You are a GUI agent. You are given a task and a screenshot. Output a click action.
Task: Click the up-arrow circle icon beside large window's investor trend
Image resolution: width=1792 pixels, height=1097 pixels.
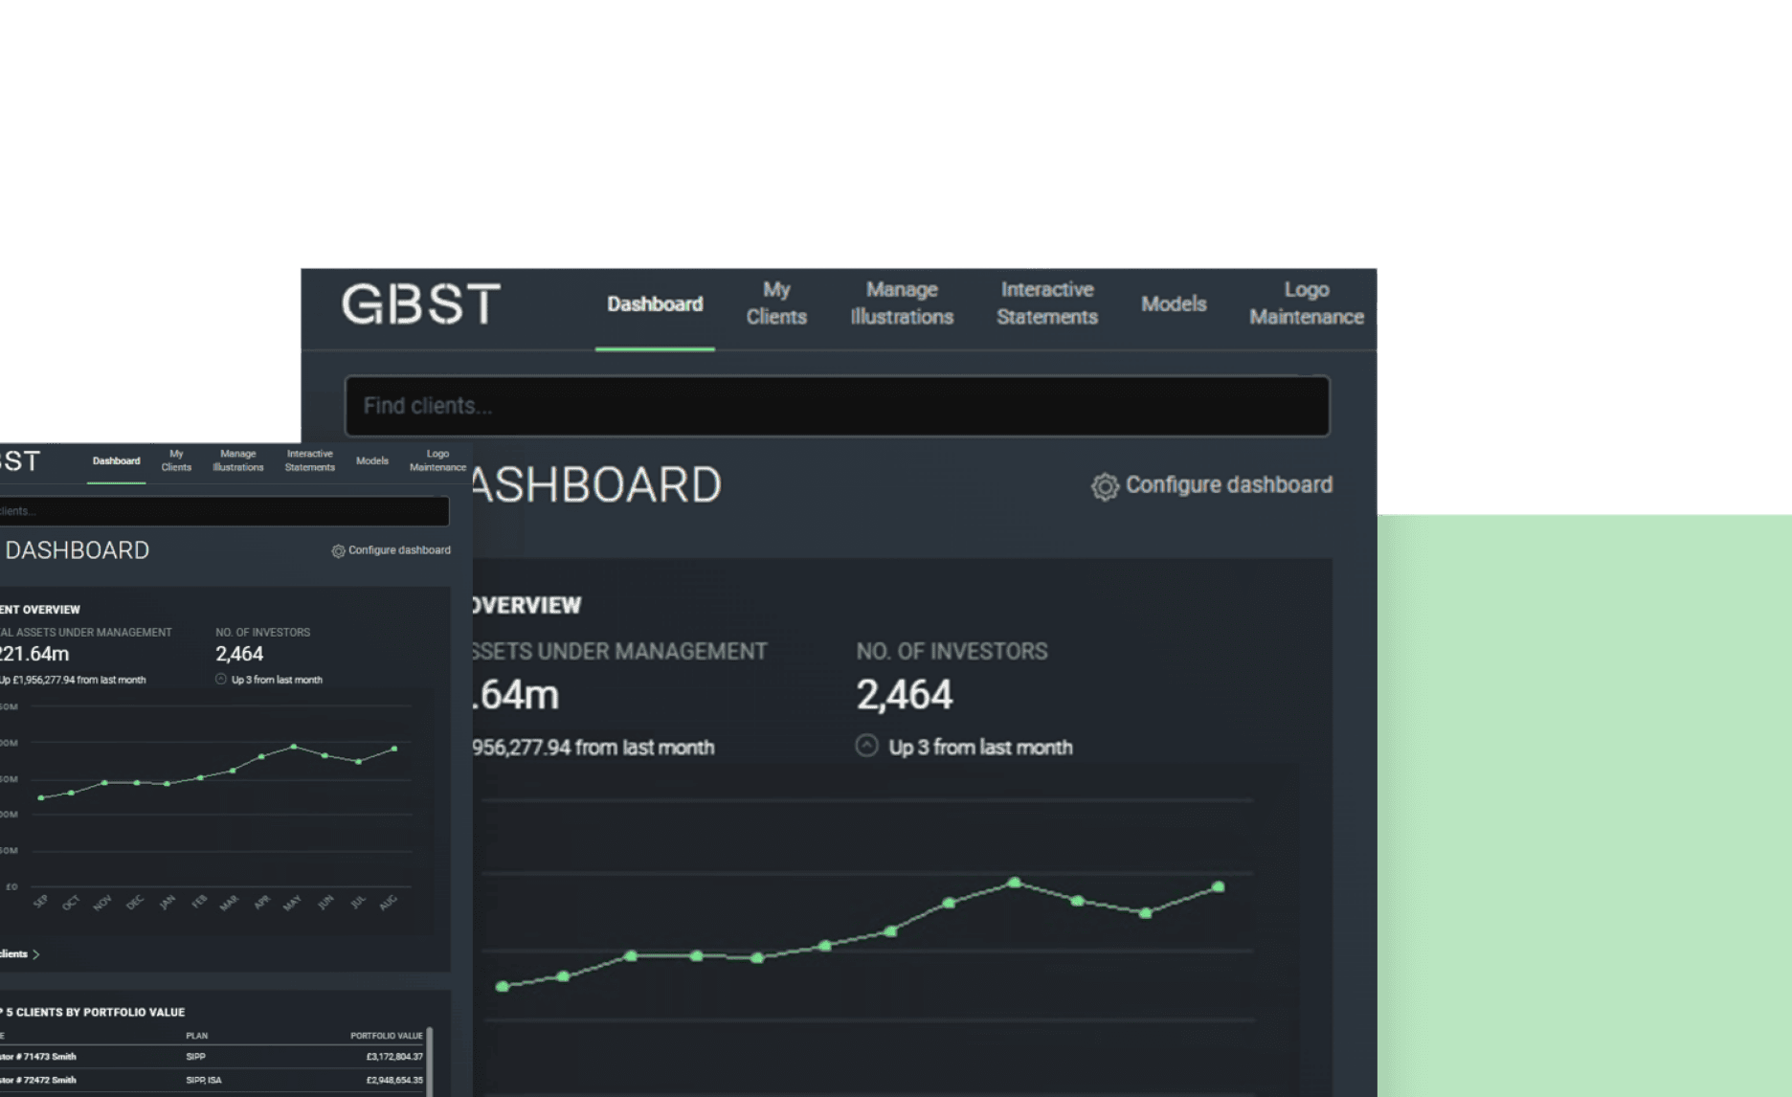pos(866,746)
